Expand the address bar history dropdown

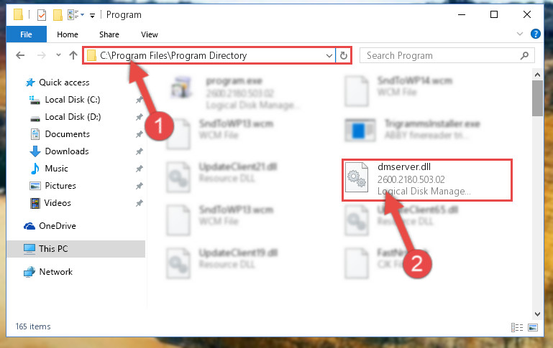coord(329,55)
